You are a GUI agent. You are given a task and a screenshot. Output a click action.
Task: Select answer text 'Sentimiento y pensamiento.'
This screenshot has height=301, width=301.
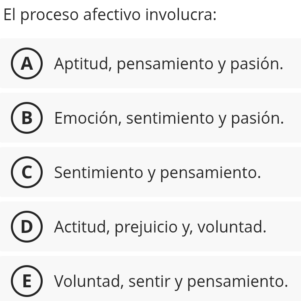coord(158,173)
